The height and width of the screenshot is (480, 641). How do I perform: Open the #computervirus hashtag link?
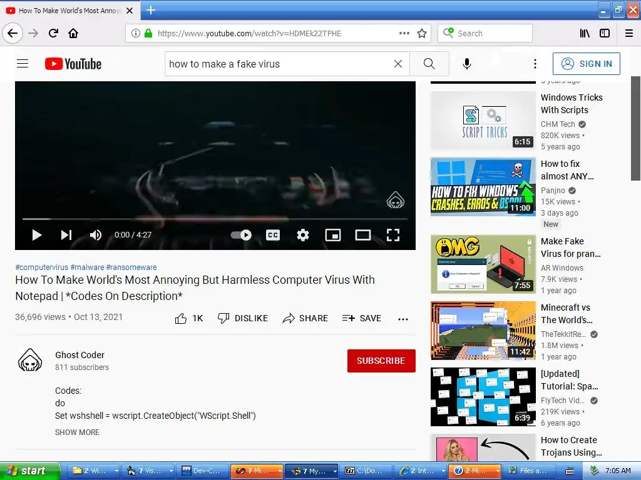(42, 267)
